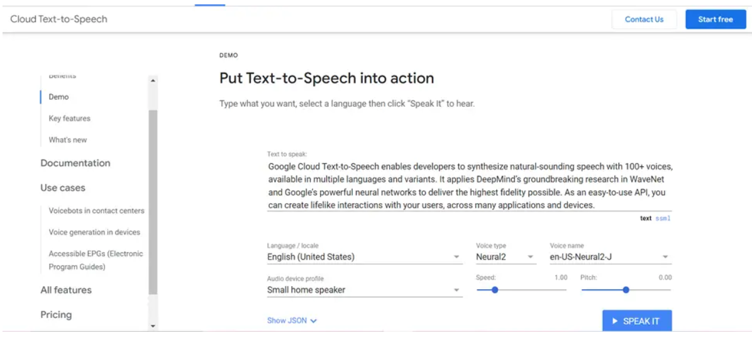Open Key features in the sidebar
Screen dimensions: 752x340
click(x=70, y=118)
